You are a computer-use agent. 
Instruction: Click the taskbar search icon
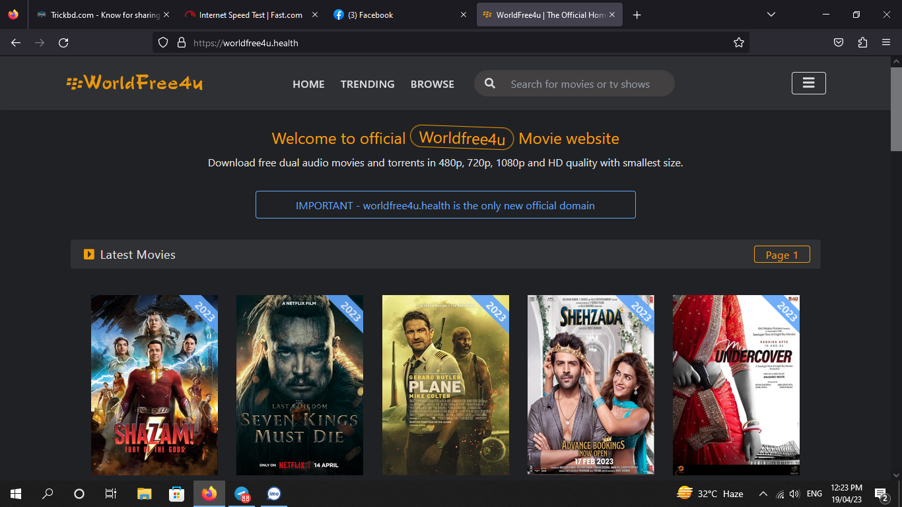click(x=48, y=493)
